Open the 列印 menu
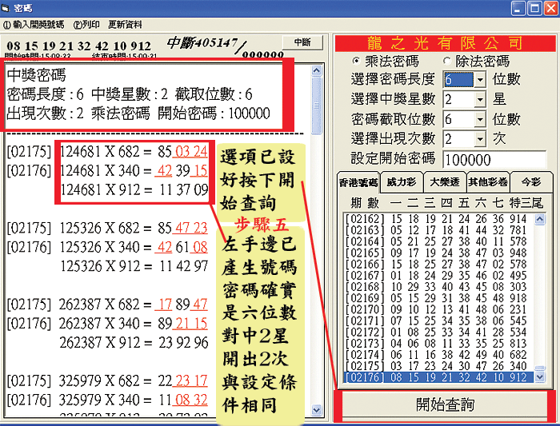Screen dimensions: 560x426 pyautogui.click(x=87, y=24)
